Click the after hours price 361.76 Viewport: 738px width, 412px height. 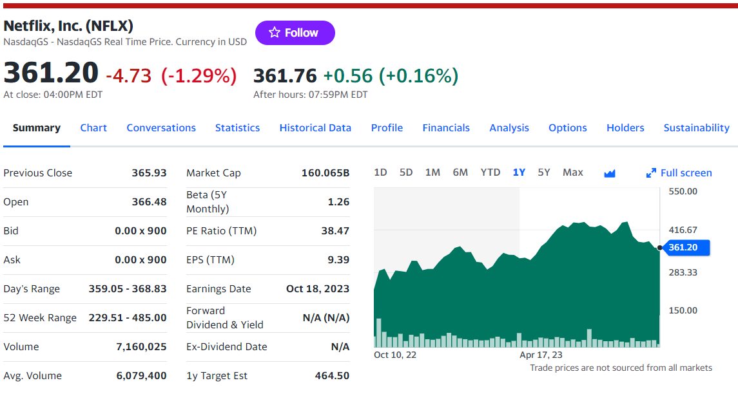286,76
